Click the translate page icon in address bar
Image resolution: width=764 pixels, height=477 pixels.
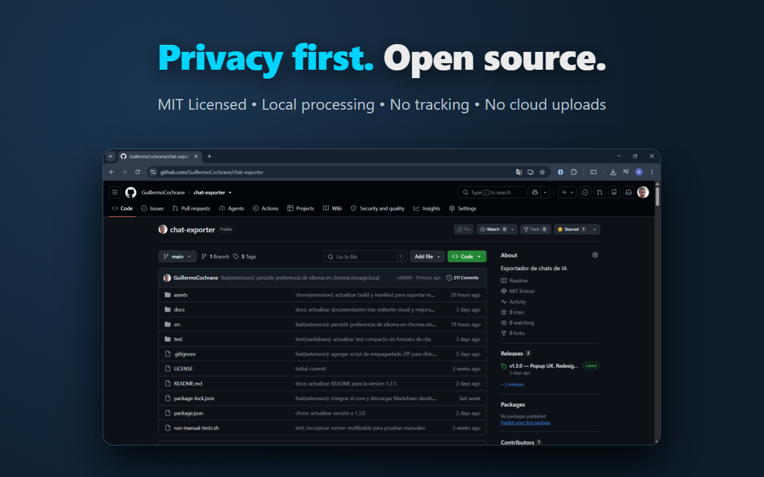pos(519,172)
